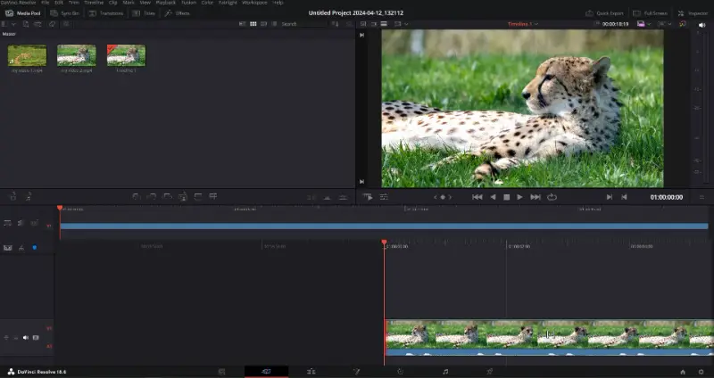The width and height of the screenshot is (714, 378).
Task: Switch to the Deliver page rocket icon
Action: click(x=489, y=372)
